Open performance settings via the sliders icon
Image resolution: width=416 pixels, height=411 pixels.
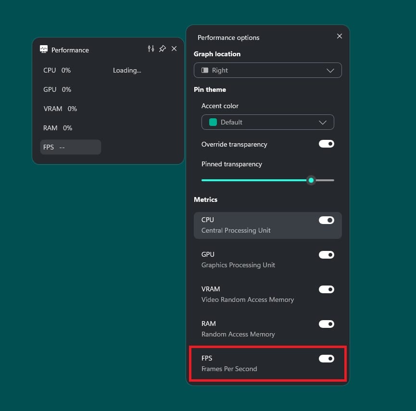pyautogui.click(x=151, y=49)
